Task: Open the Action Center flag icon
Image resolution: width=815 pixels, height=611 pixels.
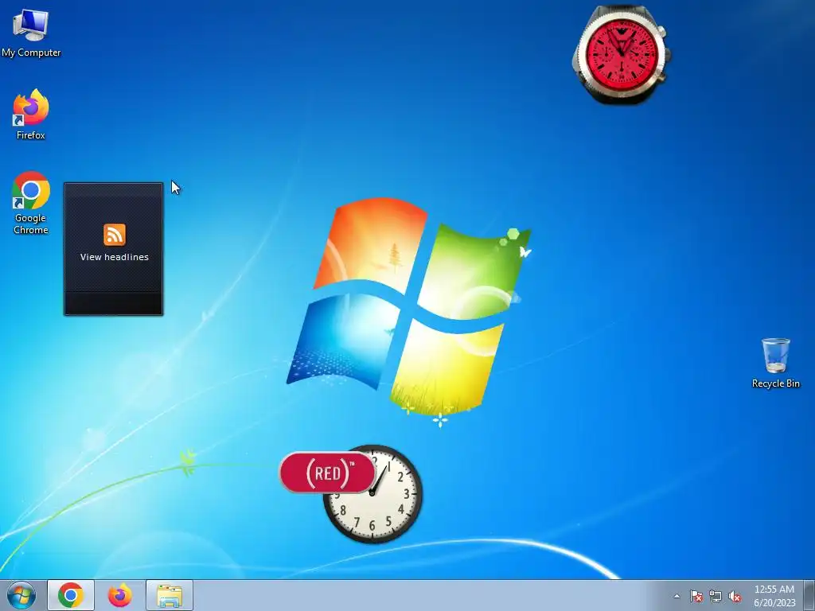Action: coord(696,596)
